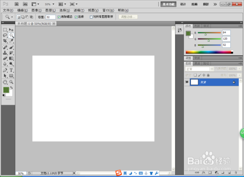Select the Hand tool
244x177 pixels.
[x=5, y=82]
